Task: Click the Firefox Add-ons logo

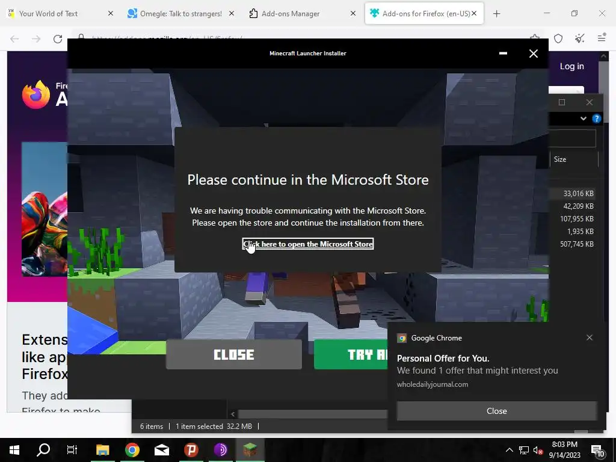Action: (x=44, y=94)
